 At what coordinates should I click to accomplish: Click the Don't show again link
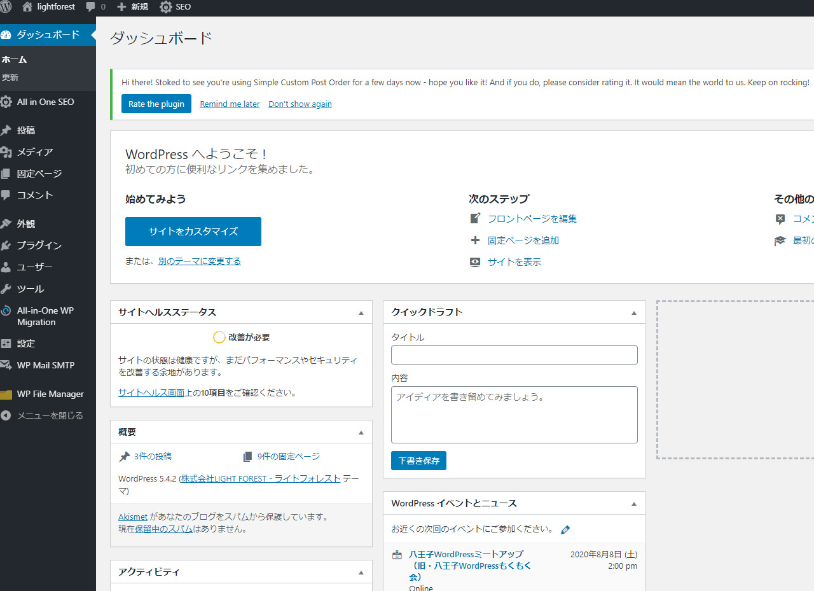[x=300, y=104]
